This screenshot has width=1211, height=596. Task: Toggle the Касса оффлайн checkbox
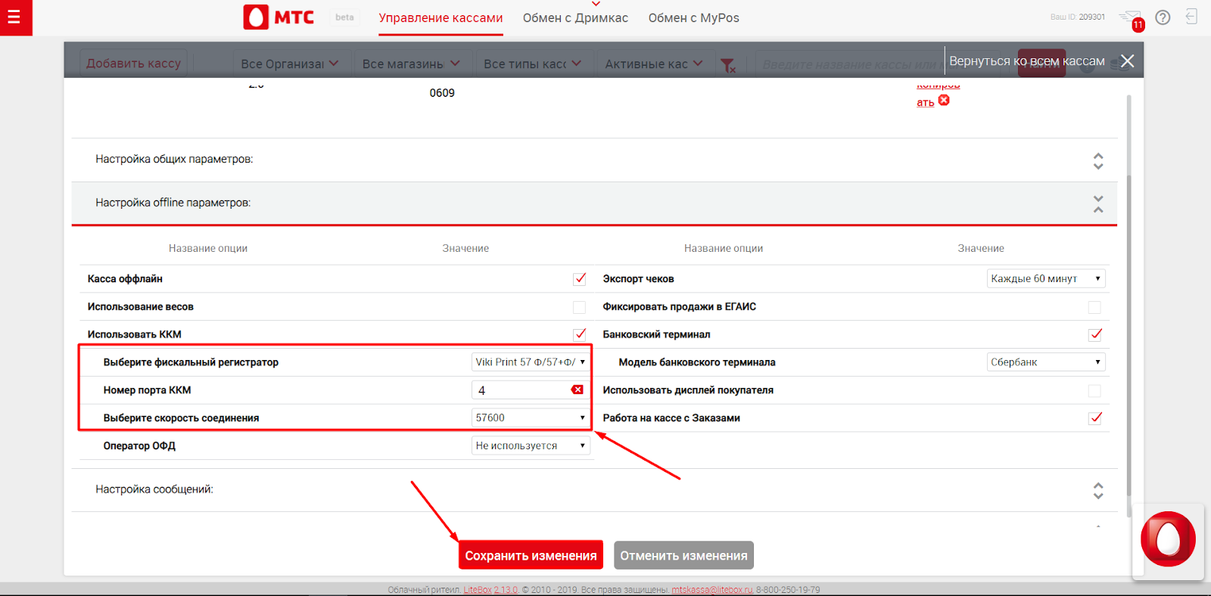pos(580,279)
